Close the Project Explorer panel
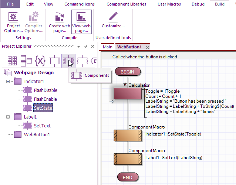Image resolution: width=236 pixels, height=185 pixels. click(93, 46)
